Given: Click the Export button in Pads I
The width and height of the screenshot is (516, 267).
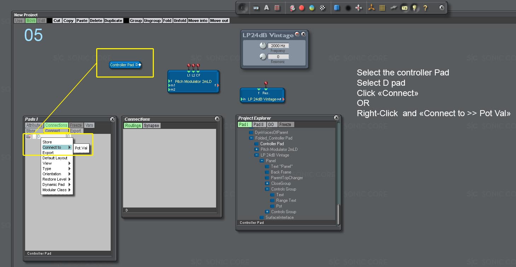Looking at the screenshot, I should tap(75, 131).
